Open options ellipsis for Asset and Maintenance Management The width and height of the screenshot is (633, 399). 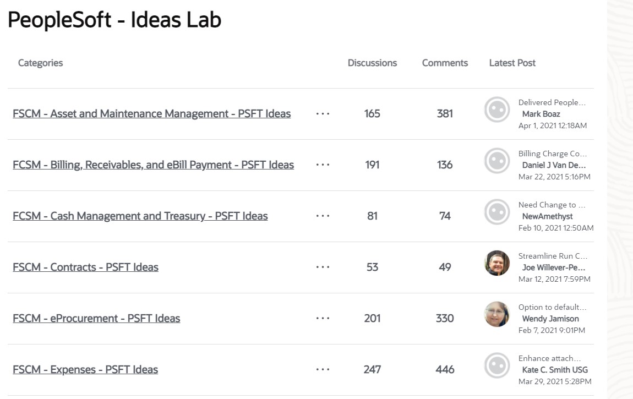[x=323, y=114]
